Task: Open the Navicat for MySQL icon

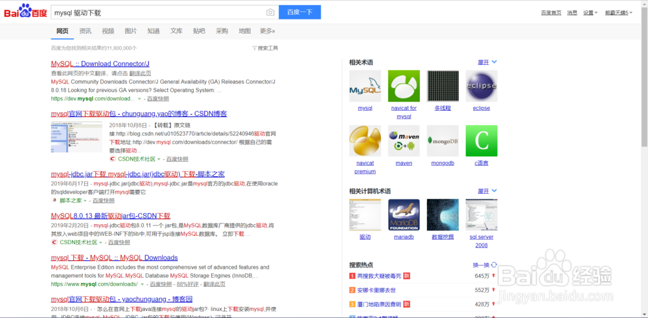Action: (404, 86)
